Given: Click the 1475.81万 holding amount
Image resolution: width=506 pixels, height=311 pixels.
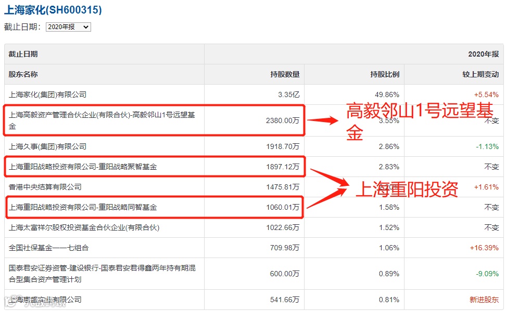Looking at the screenshot, I should 283,187.
